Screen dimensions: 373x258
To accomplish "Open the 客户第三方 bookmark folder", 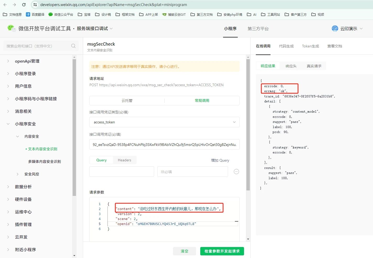I will 295,14.
